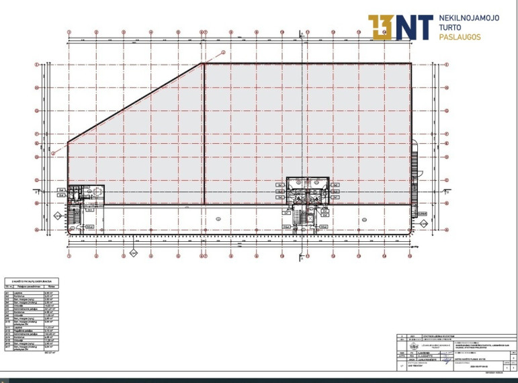Click the 2-6 Administracinė patalpa table row

tap(32, 309)
